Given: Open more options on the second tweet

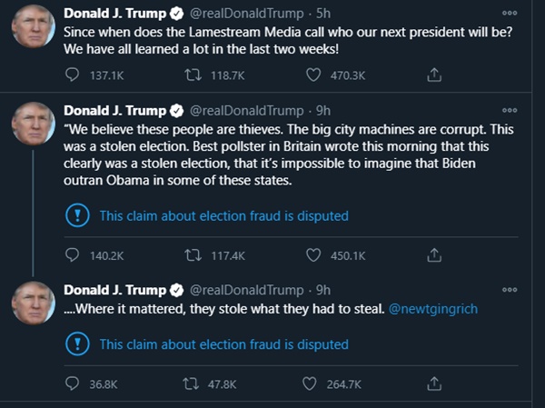Looking at the screenshot, I should [510, 109].
